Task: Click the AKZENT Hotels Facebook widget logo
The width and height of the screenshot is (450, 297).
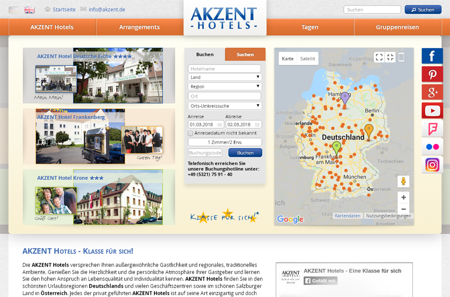Action: 290,277
